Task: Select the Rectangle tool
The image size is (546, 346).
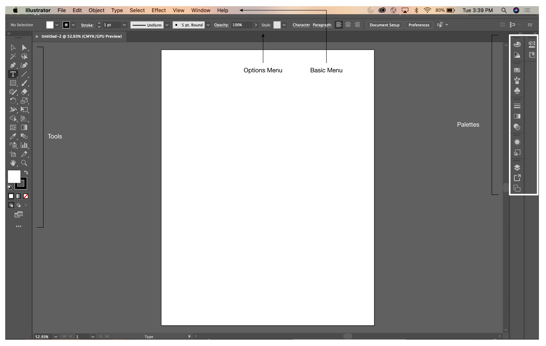Action: point(13,83)
